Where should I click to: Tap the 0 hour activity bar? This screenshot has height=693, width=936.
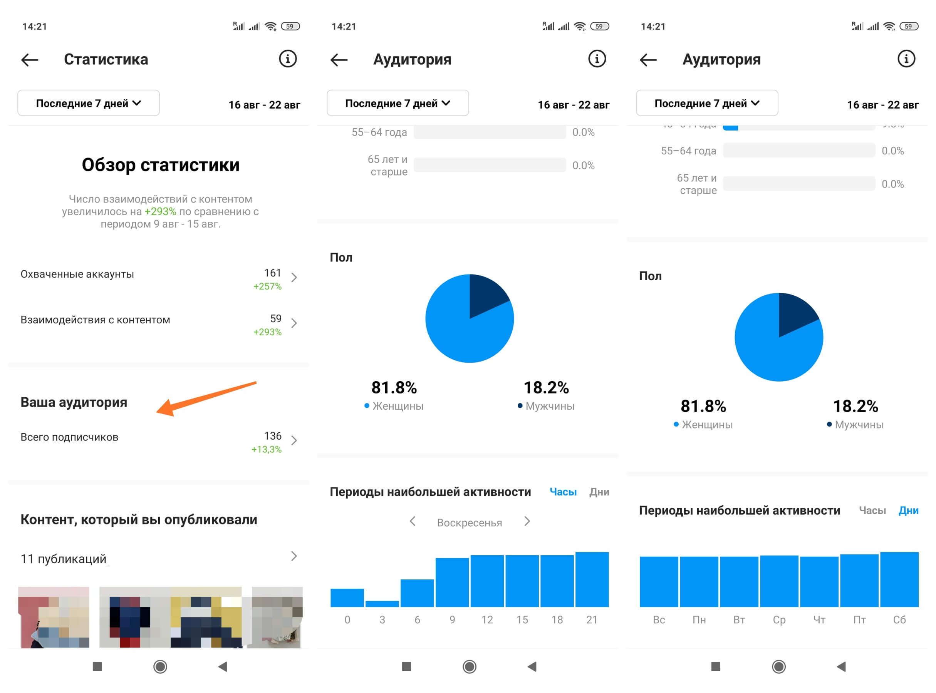347,598
